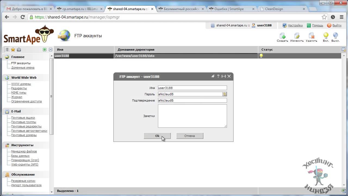Open FTP аккаунты in sidebar
348x196 pixels.
pos(21,63)
